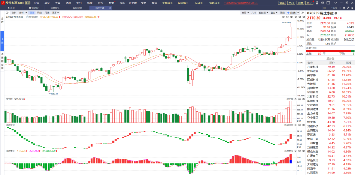Select 中科磁业 row in constituent list
Image resolution: width=355 pixels, height=175 pixels.
331,71
